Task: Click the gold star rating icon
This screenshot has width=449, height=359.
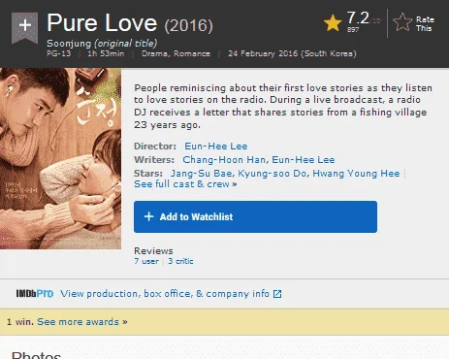Action: coord(333,23)
